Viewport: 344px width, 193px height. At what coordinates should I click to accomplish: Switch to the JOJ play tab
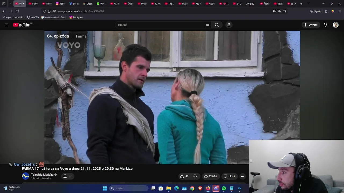pyautogui.click(x=250, y=4)
